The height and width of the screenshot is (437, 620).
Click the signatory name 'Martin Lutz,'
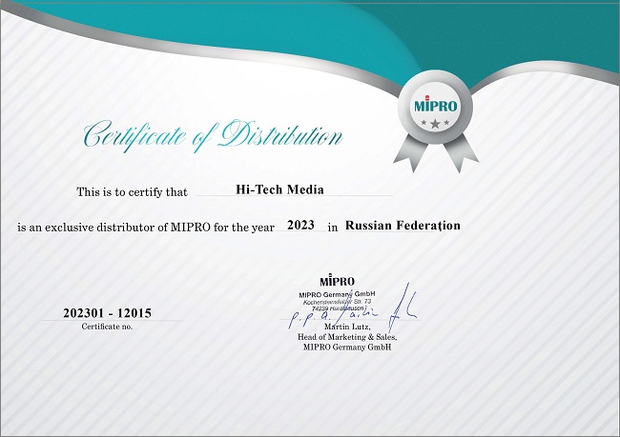click(347, 327)
